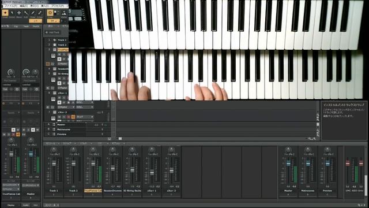This screenshot has height=208, width=369.
Task: Solo the z3ta+ 2 track
Action: coord(64,117)
